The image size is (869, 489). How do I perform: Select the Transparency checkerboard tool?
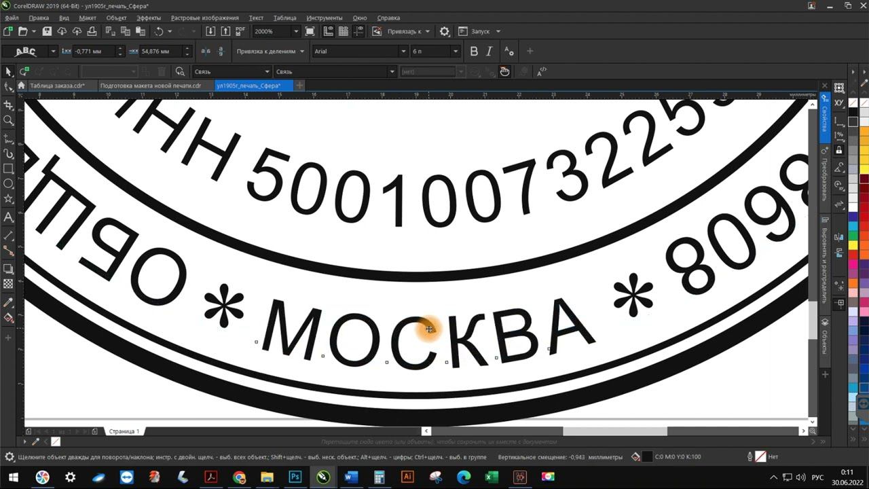point(8,284)
